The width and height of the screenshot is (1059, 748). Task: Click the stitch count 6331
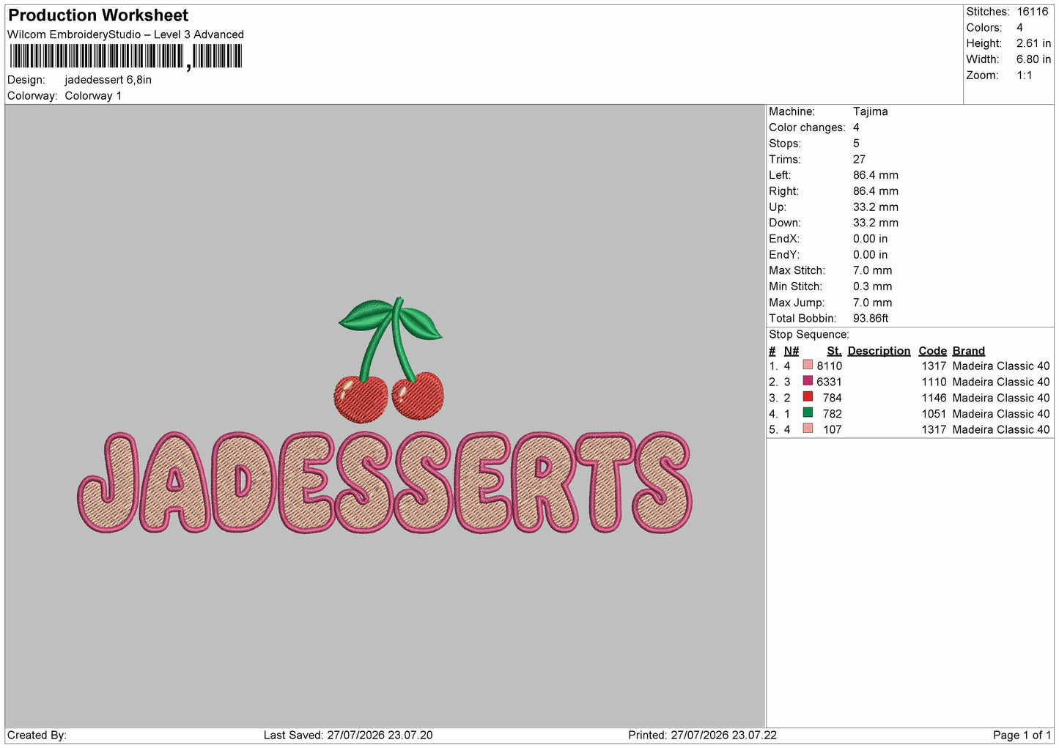[x=830, y=382]
